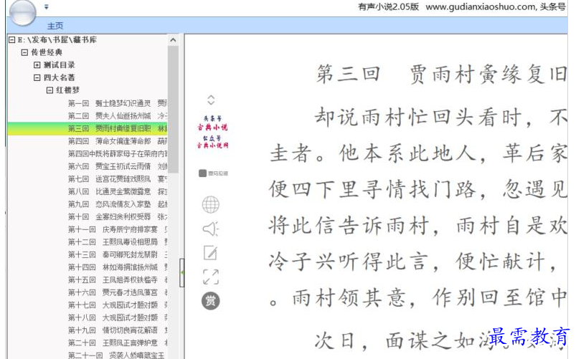Open chapter 第八回 比通灵金莺微露意
This screenshot has height=359, width=576.
tap(118, 191)
